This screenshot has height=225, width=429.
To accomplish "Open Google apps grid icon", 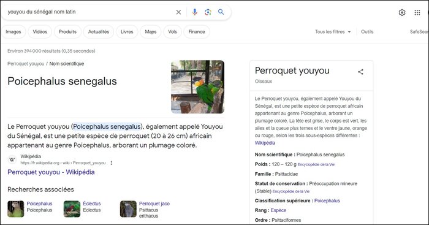I will pyautogui.click(x=417, y=12).
